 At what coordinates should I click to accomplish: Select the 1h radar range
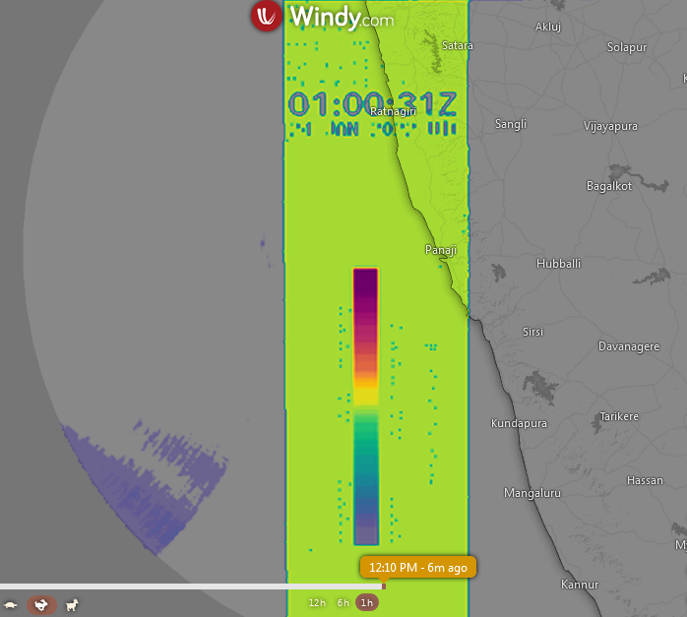pyautogui.click(x=367, y=603)
